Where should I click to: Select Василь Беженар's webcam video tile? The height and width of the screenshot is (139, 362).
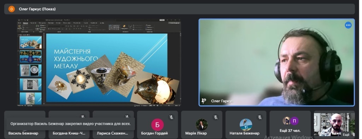coord(334,124)
